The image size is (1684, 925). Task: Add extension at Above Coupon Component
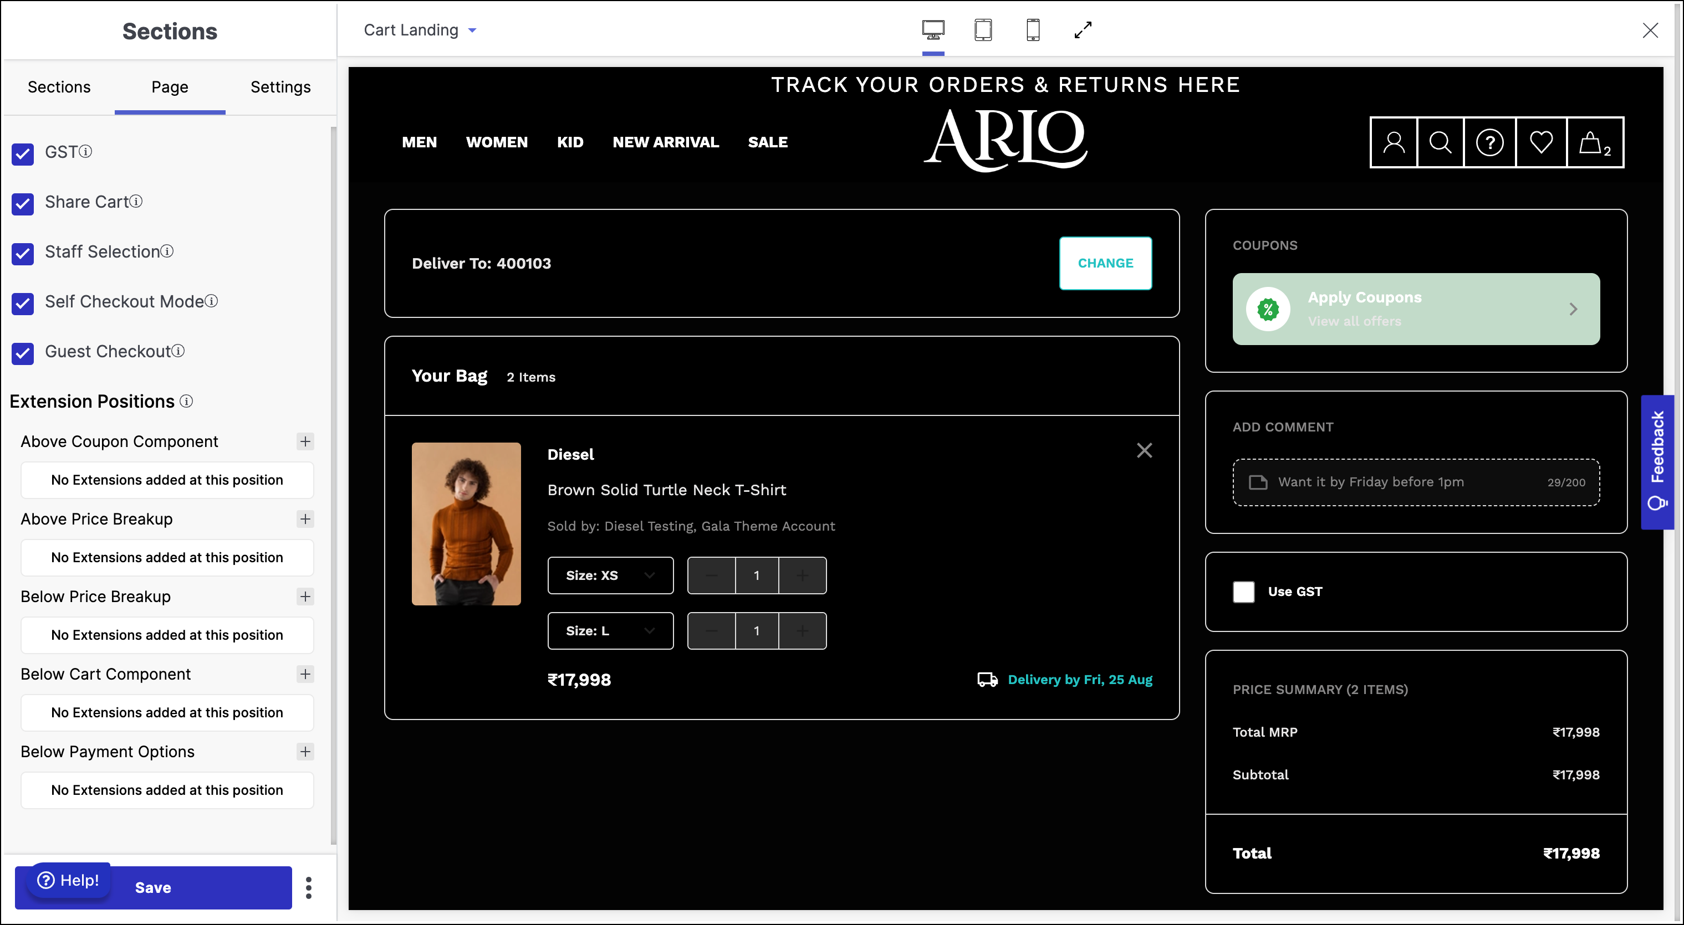pyautogui.click(x=305, y=441)
